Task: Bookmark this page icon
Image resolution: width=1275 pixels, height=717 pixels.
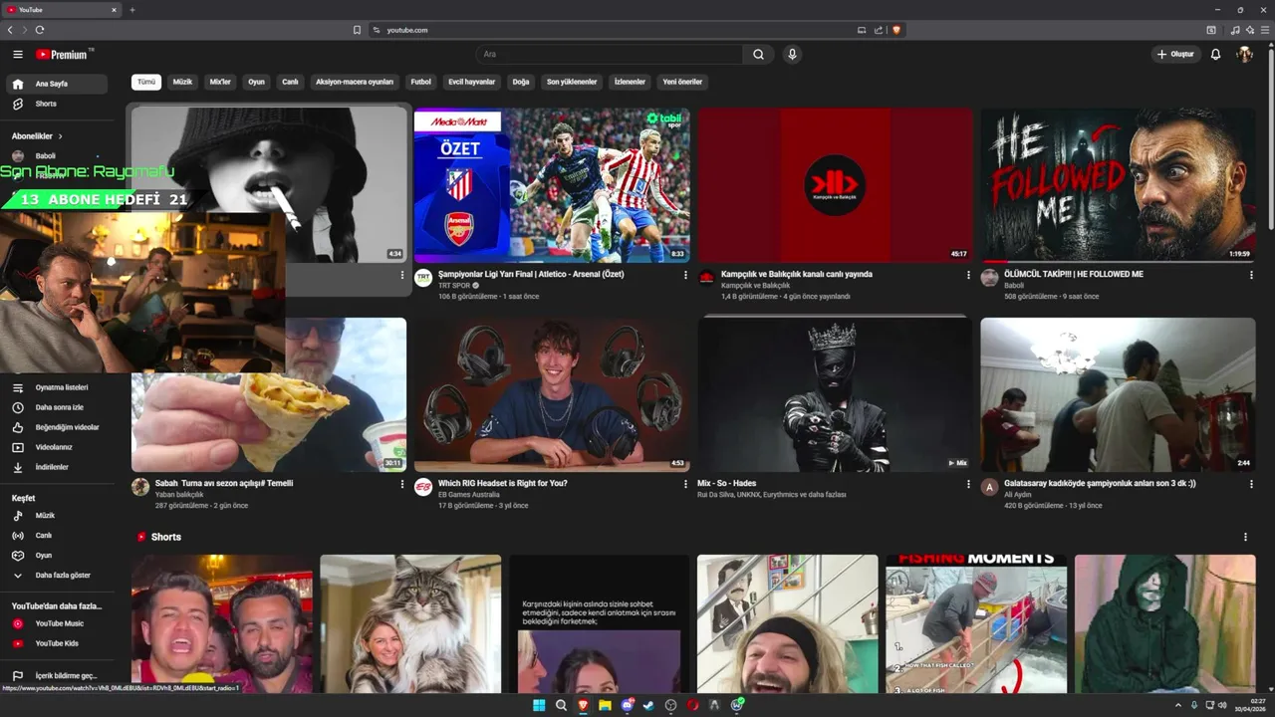Action: click(357, 30)
